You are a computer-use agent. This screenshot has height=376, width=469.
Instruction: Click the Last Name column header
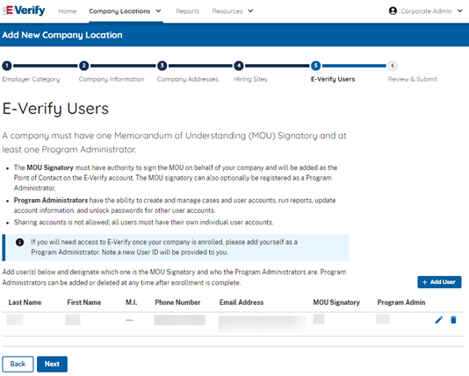25,302
